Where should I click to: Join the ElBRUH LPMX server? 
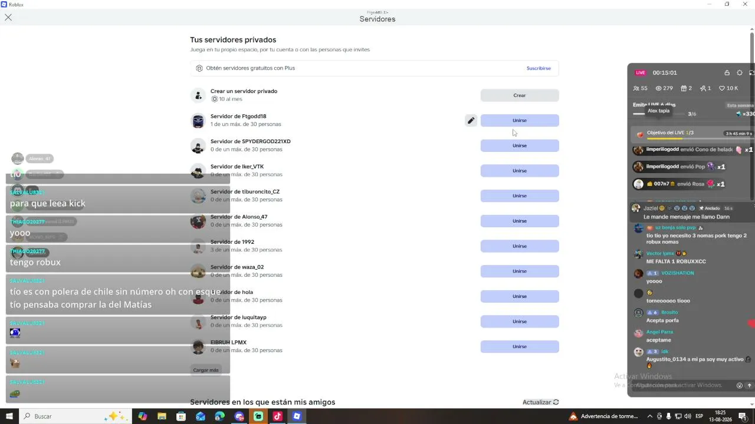coord(520,347)
